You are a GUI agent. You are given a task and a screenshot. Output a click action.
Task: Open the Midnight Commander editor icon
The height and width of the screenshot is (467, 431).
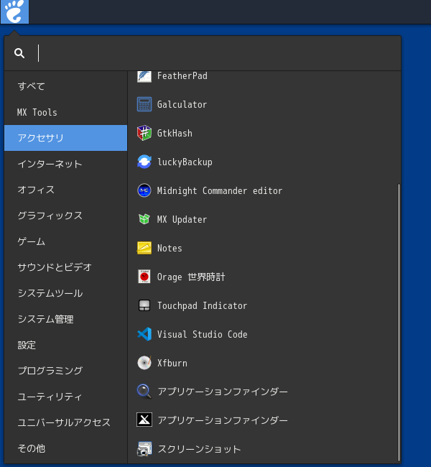click(144, 190)
